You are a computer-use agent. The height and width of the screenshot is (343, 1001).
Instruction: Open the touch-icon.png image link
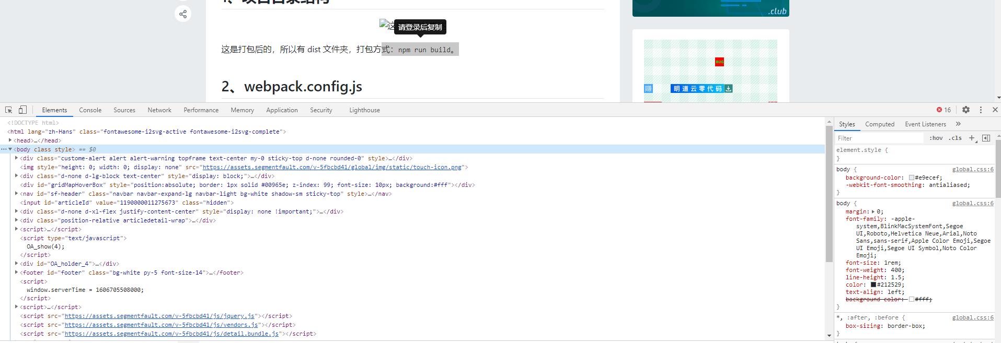pos(332,167)
